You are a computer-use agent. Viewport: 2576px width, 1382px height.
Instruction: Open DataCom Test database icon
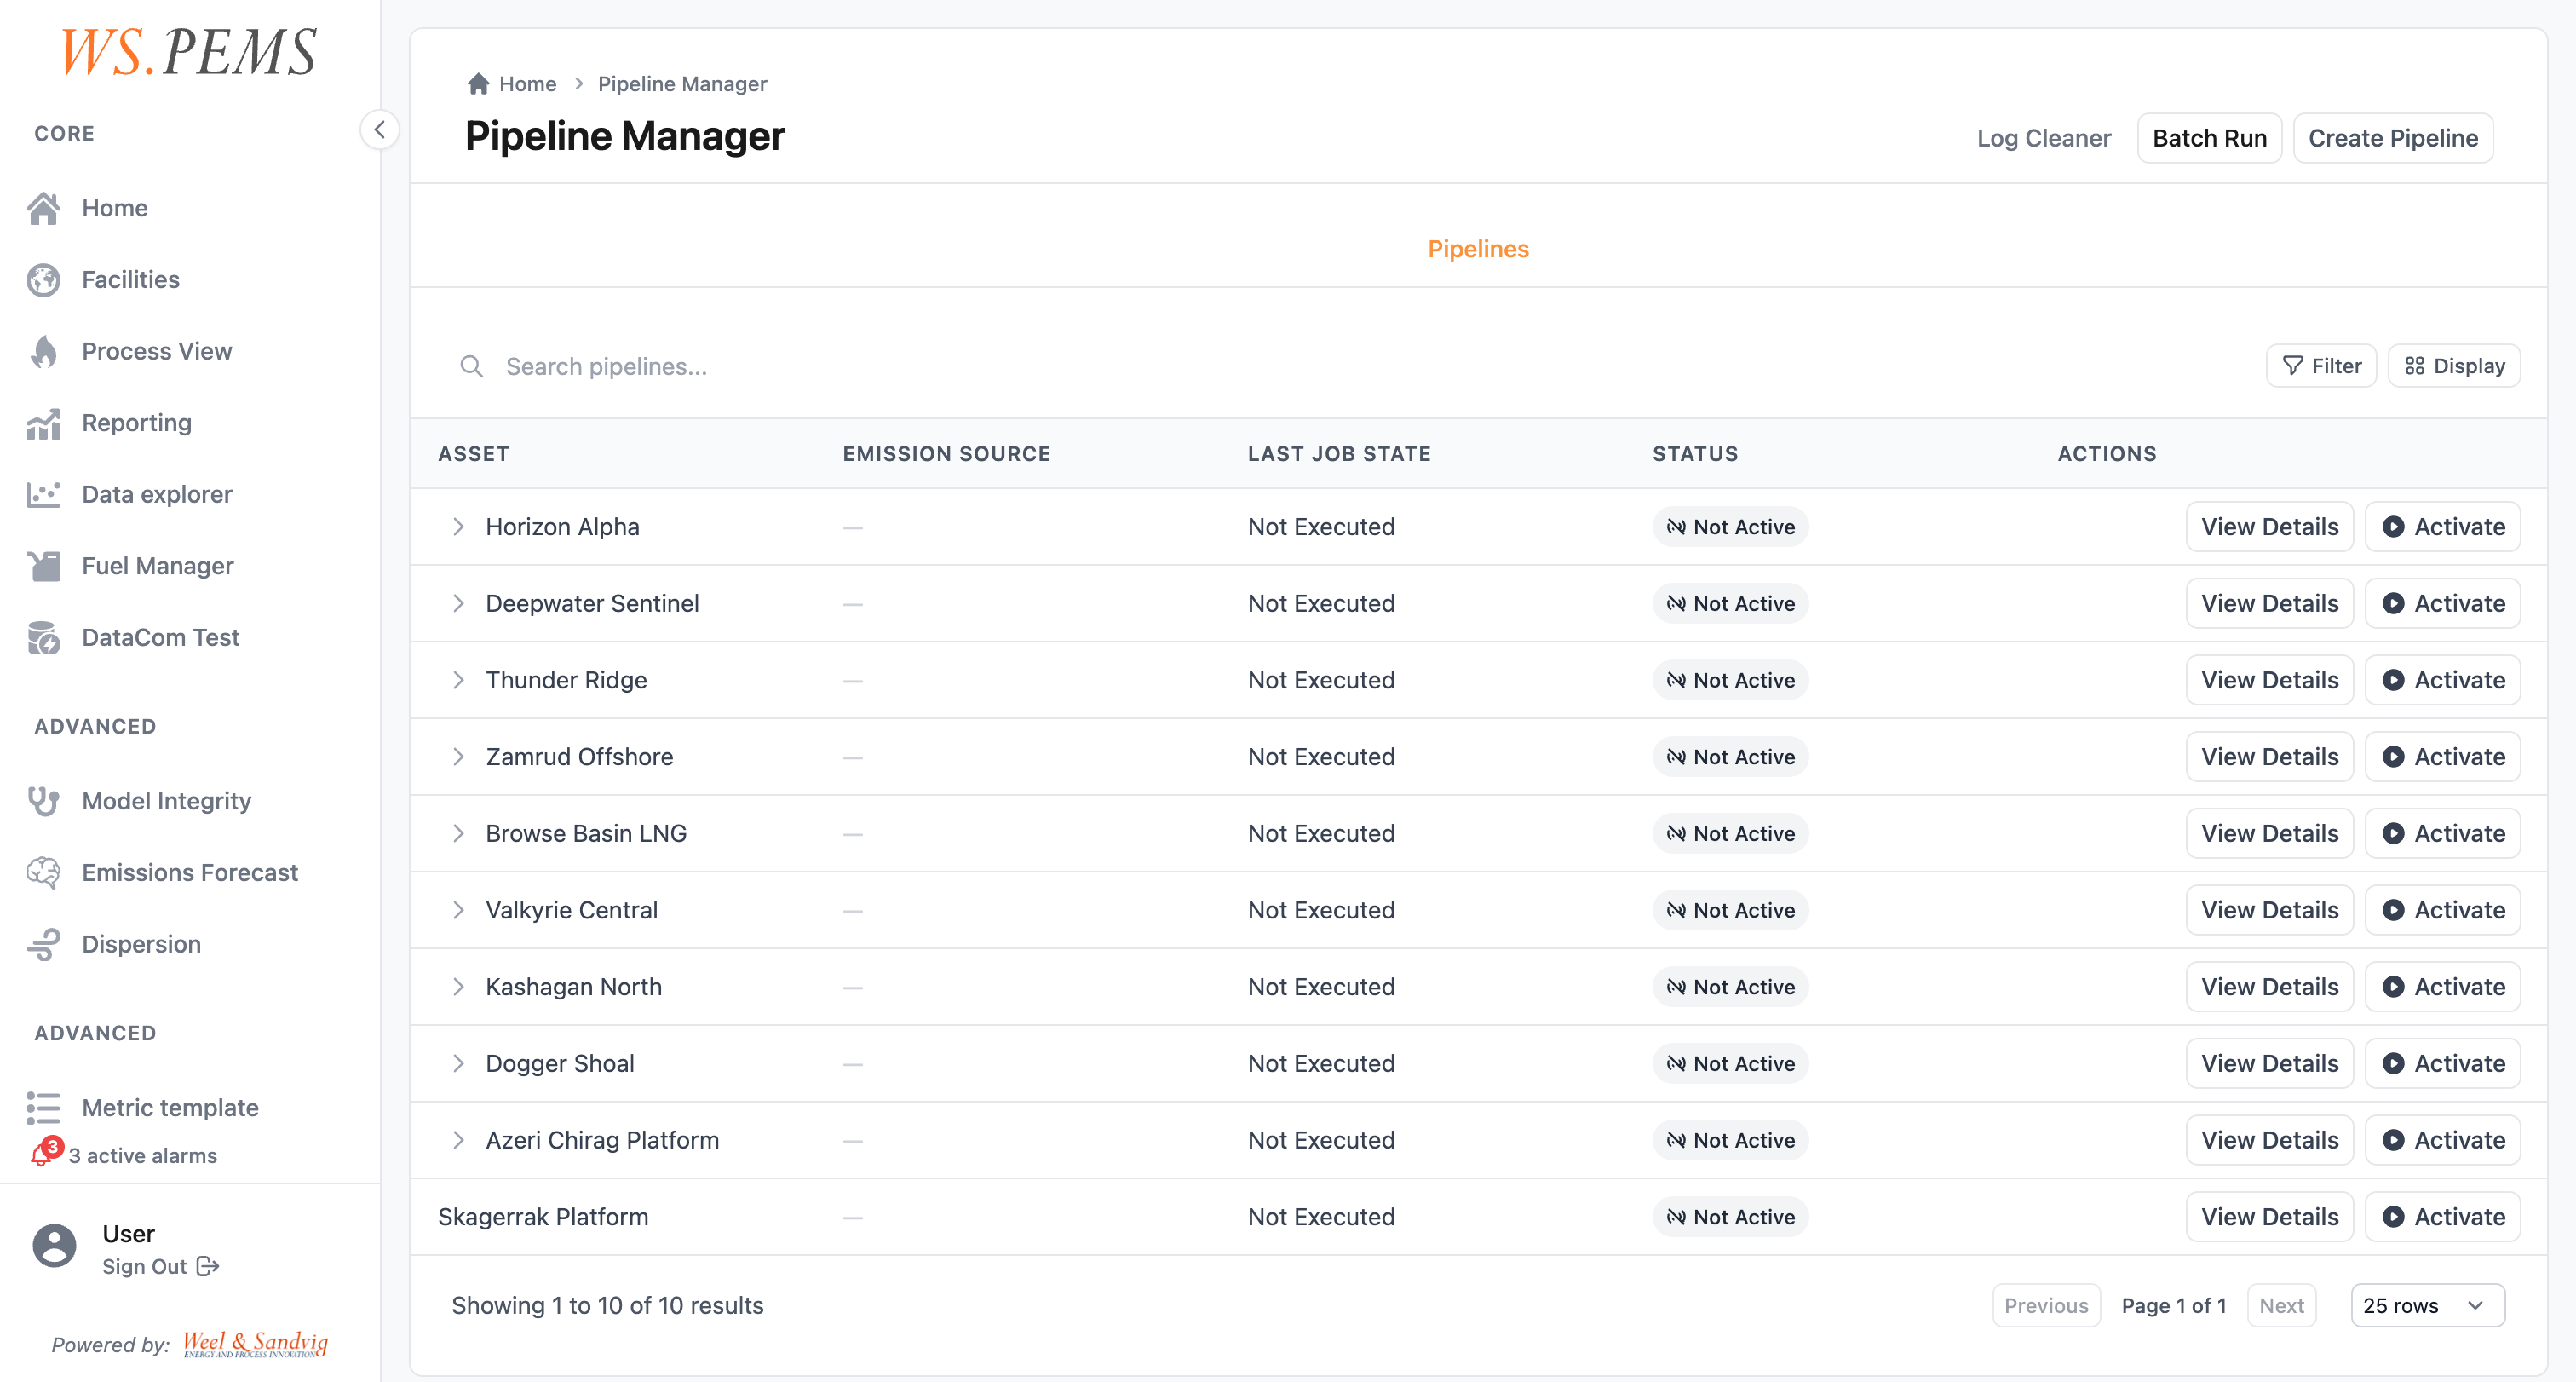[x=44, y=638]
